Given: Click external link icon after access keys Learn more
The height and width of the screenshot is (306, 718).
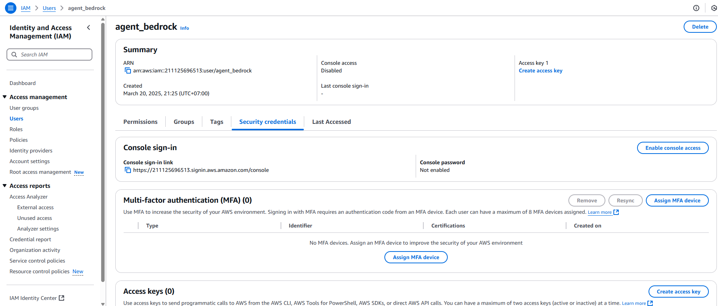Looking at the screenshot, I should tap(650, 303).
